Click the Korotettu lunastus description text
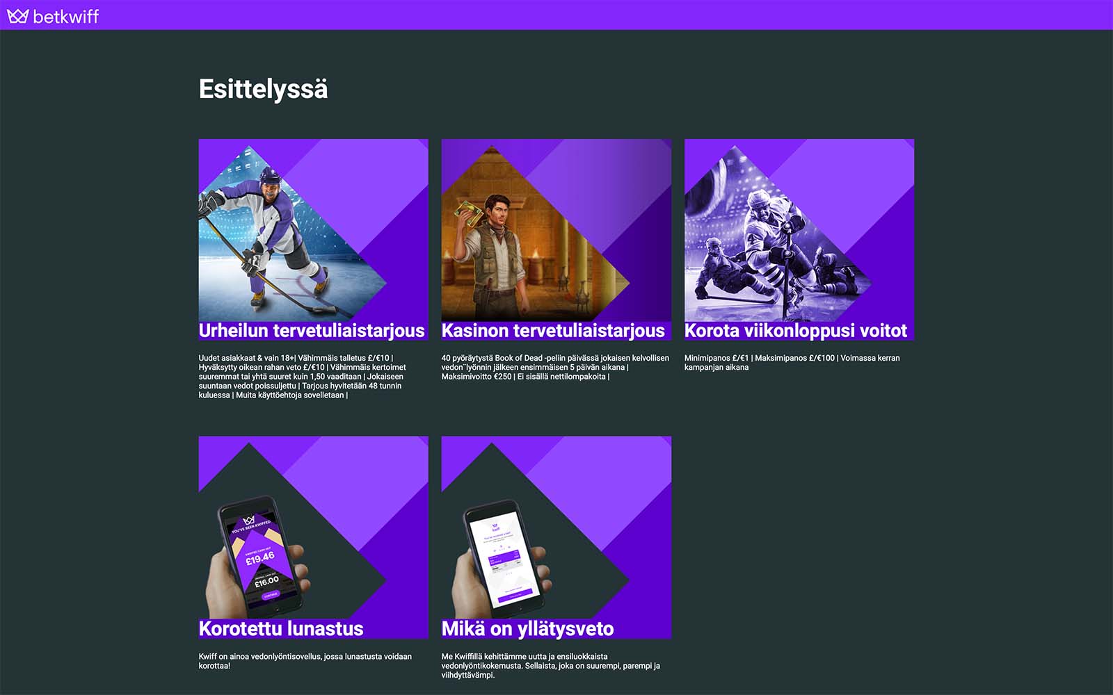The image size is (1113, 695). pyautogui.click(x=305, y=661)
